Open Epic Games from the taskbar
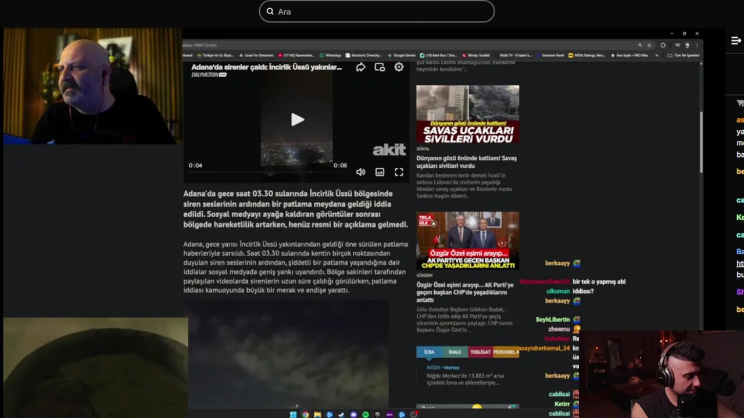Image resolution: width=744 pixels, height=418 pixels. pos(378,415)
